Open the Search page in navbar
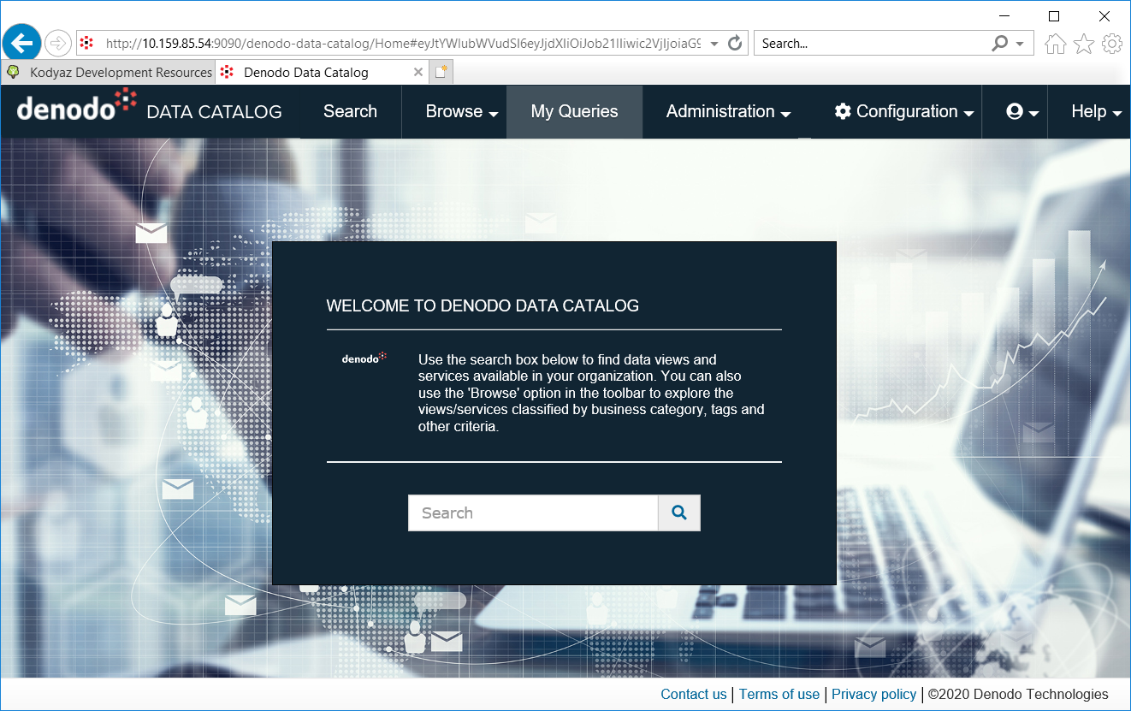 click(x=350, y=111)
